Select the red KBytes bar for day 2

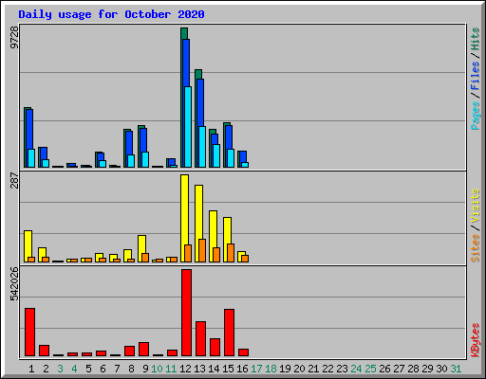[45, 351]
